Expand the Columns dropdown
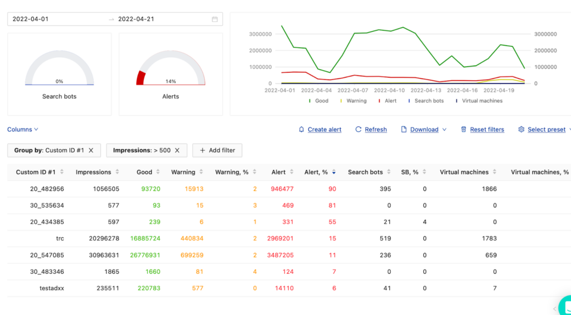Image resolution: width=571 pixels, height=315 pixels. pos(22,130)
